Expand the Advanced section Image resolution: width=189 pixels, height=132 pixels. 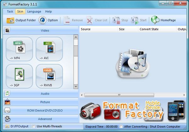click(x=41, y=119)
